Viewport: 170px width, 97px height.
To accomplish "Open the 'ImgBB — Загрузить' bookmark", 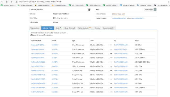I will 127,5.
